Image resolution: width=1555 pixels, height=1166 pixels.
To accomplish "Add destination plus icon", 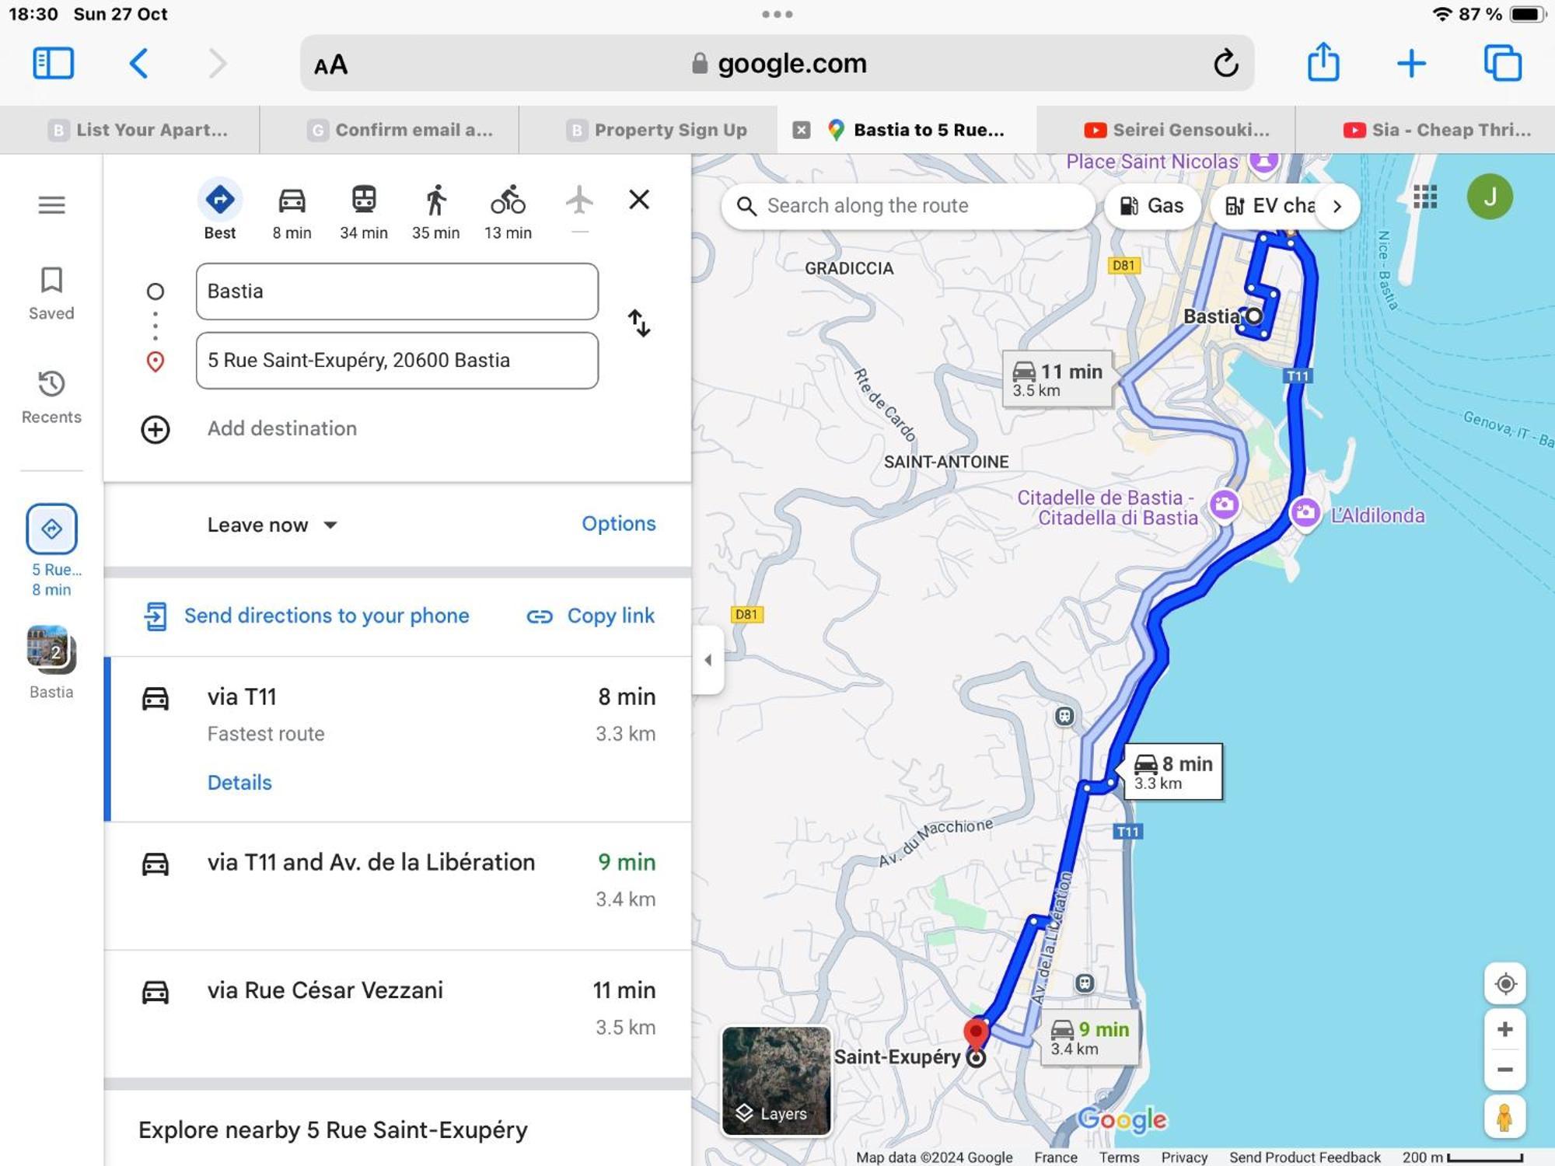I will [155, 429].
